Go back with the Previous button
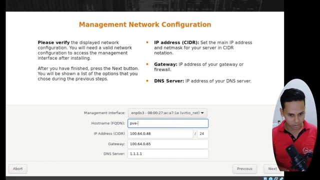320x180 pixels. [244, 169]
